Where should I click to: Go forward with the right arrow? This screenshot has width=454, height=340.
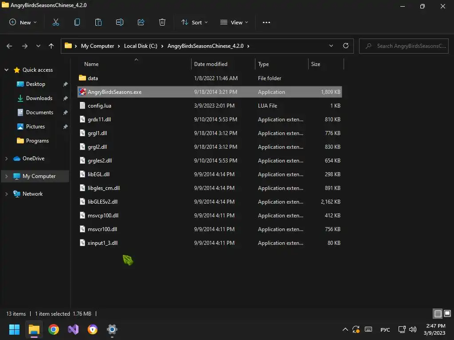click(25, 46)
